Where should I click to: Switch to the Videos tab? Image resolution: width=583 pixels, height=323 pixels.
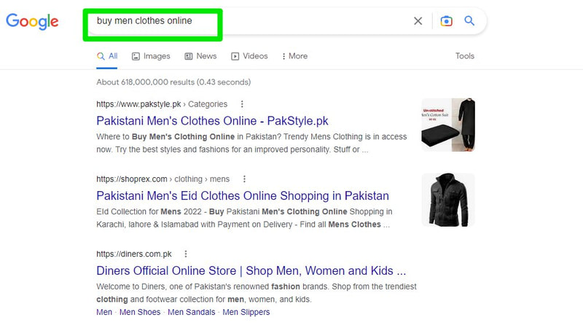pos(249,56)
